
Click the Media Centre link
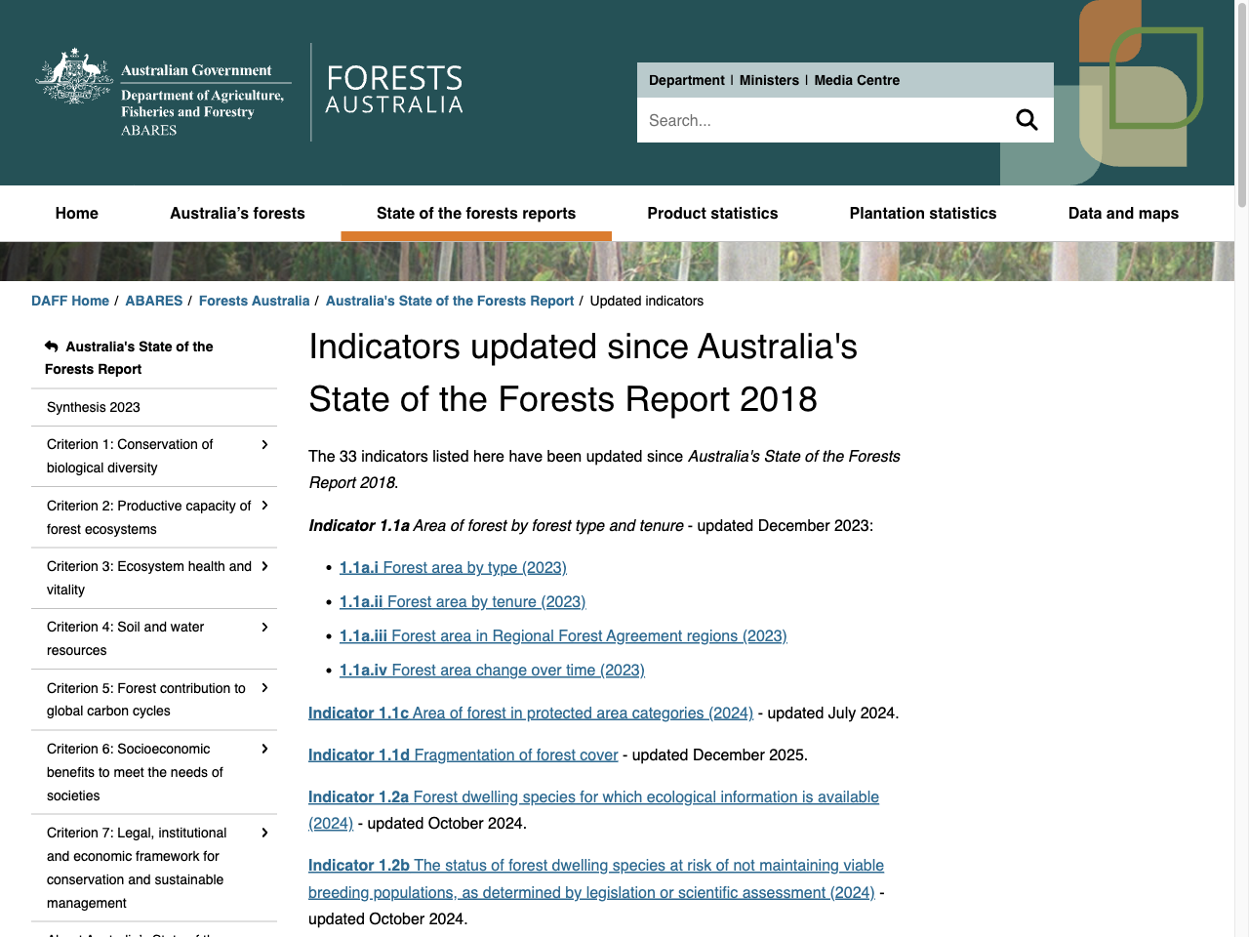click(x=857, y=80)
